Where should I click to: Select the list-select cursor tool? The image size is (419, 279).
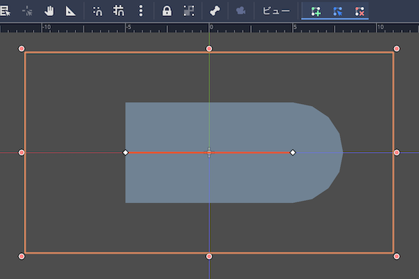tap(5, 11)
